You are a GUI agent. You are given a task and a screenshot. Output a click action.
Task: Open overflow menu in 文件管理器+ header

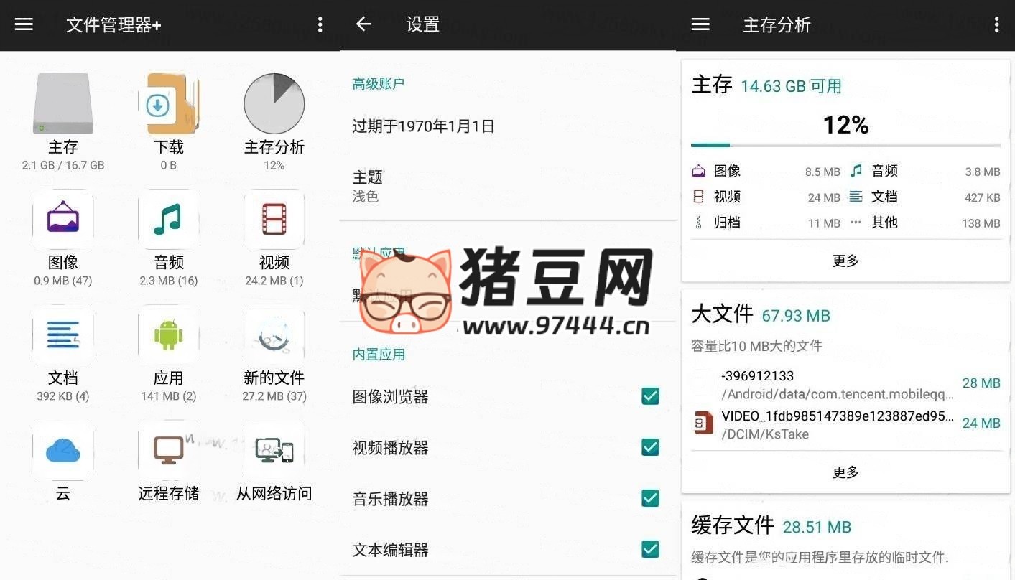tap(320, 24)
